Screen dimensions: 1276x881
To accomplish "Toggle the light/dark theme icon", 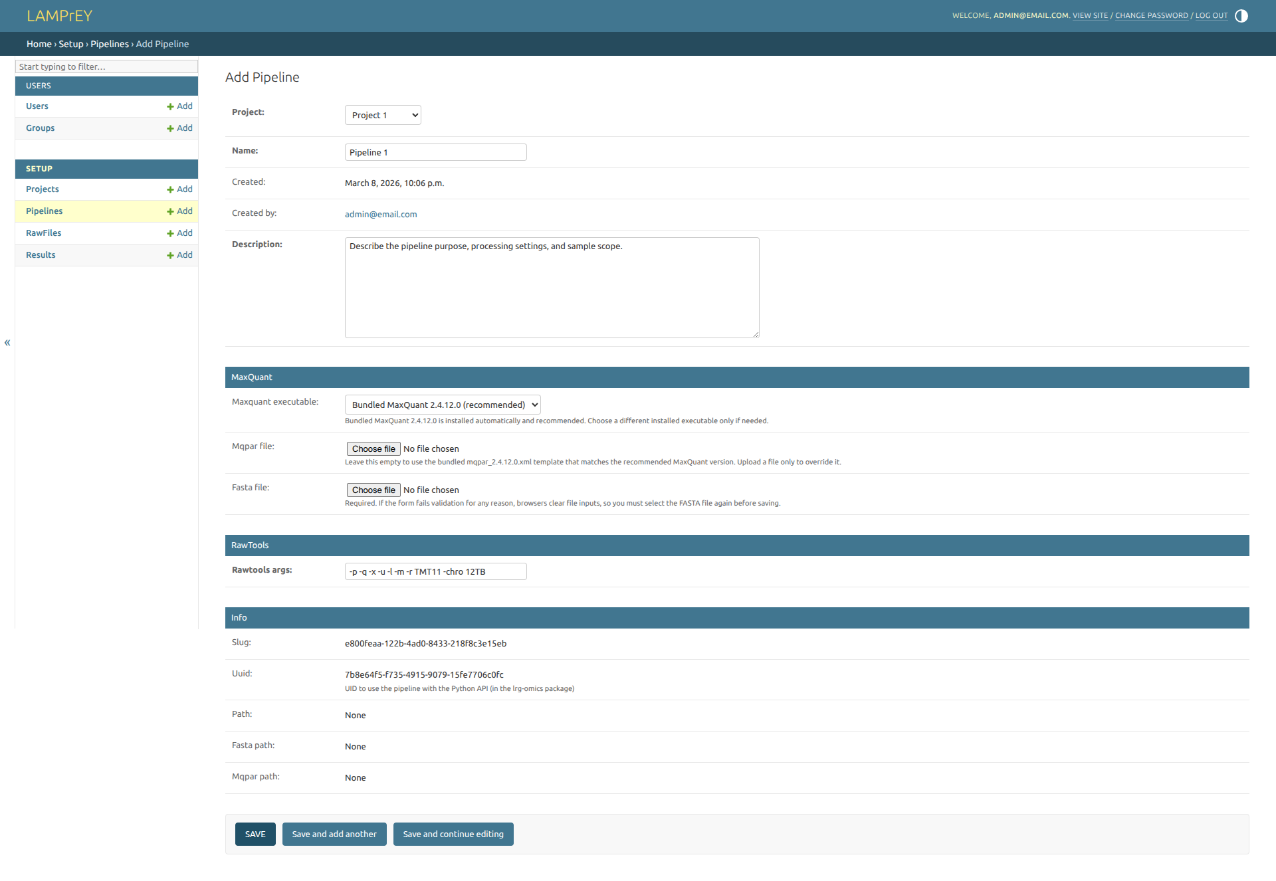I will pyautogui.click(x=1241, y=16).
